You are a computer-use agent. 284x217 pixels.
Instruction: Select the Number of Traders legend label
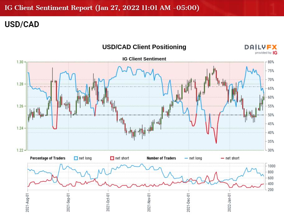(x=161, y=158)
